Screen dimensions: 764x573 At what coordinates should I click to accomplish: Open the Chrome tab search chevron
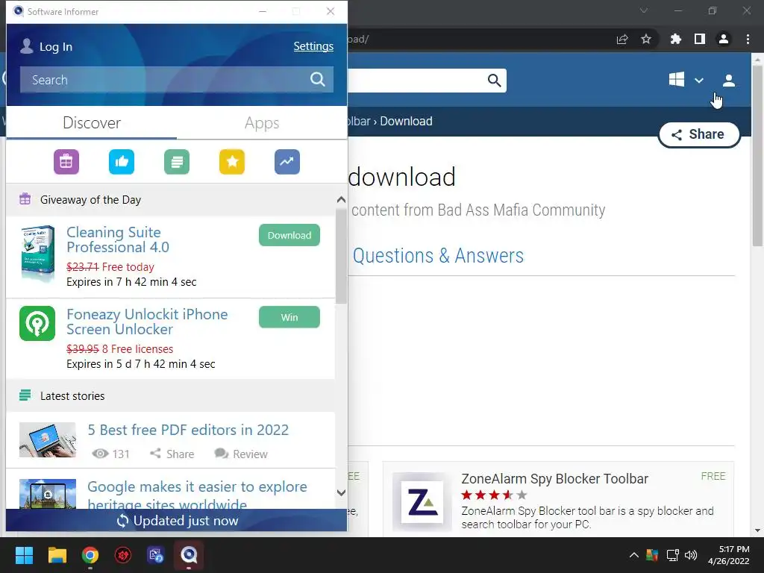coord(644,10)
